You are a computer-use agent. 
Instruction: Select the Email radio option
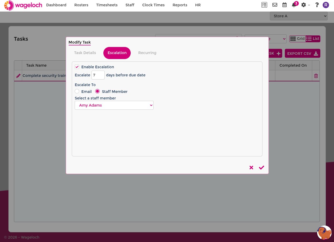(77, 91)
